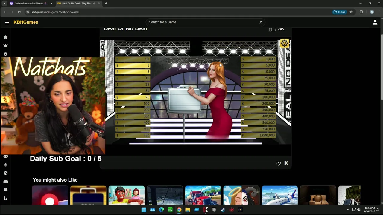Click the cube icon in left sidebar
The width and height of the screenshot is (383, 215).
(5, 173)
